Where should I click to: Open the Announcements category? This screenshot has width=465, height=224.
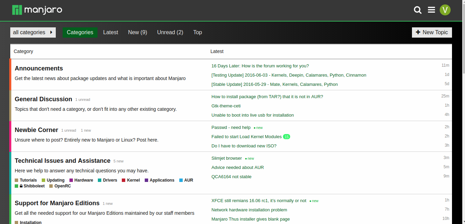(x=39, y=68)
